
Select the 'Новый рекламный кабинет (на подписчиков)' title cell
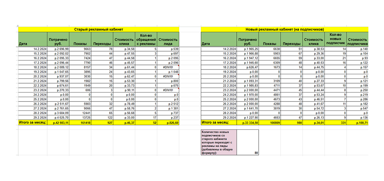285,29
